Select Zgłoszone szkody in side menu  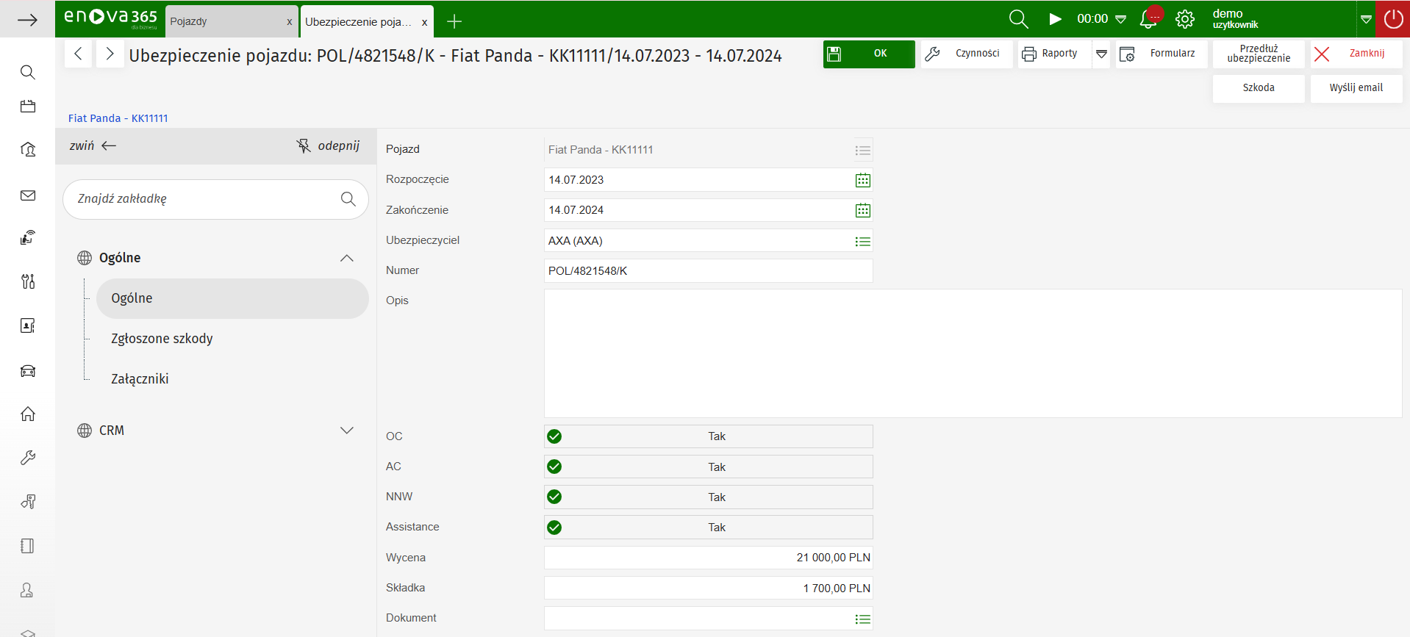(162, 339)
